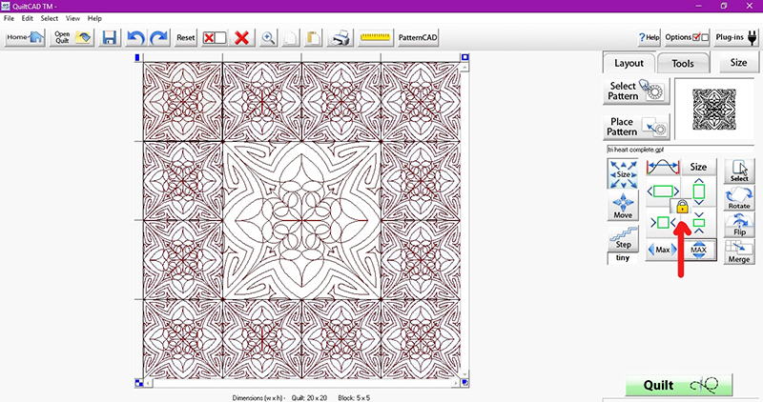Click the blue marker at canvas top-left corner
The height and width of the screenshot is (402, 763).
[137, 57]
